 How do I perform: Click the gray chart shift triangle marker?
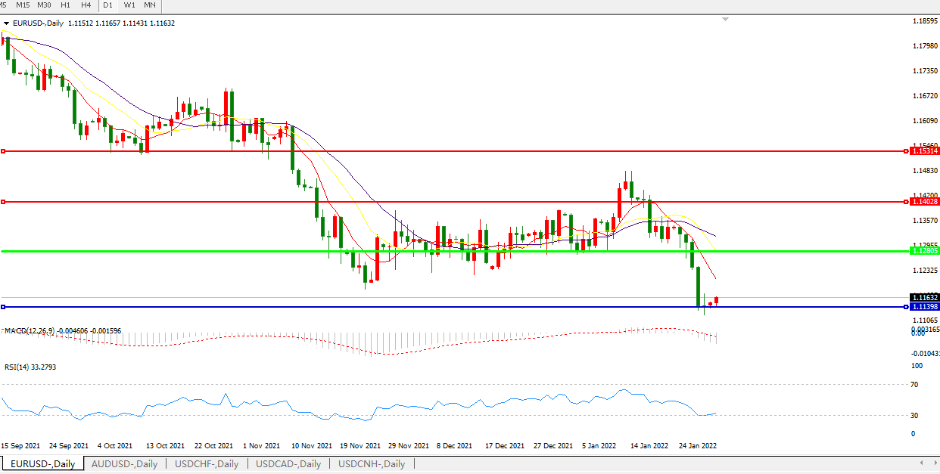click(x=725, y=19)
